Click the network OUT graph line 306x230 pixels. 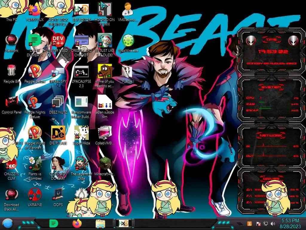pyautogui.click(x=272, y=155)
